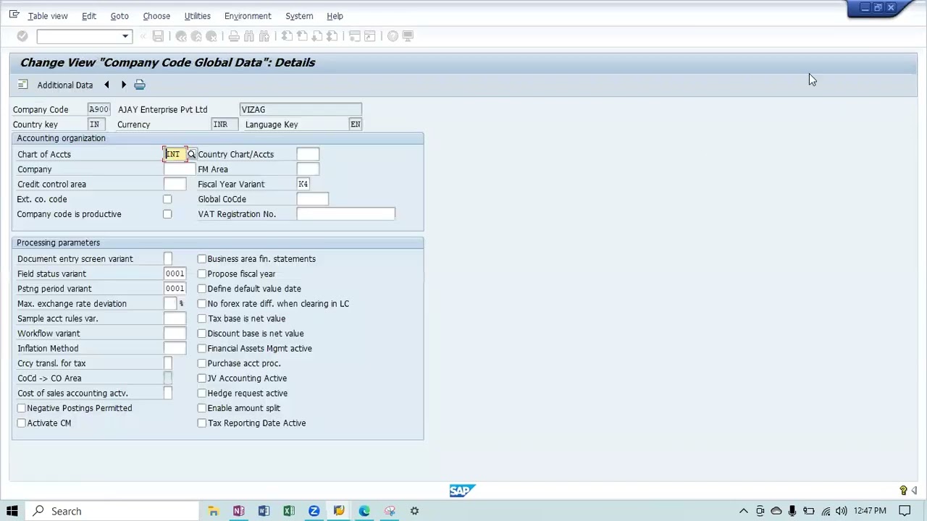The image size is (927, 521).
Task: Enable Negative Postings Permitted checkbox
Action: click(x=22, y=408)
